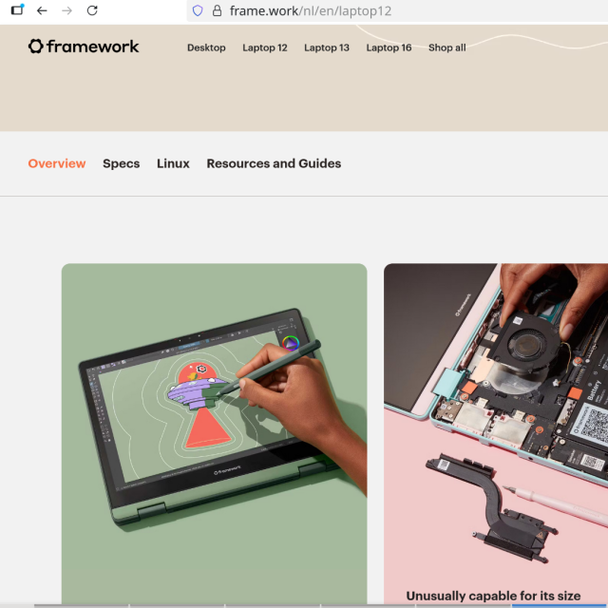Go to Laptop 13 in navigation
Image resolution: width=608 pixels, height=608 pixels.
(x=327, y=47)
